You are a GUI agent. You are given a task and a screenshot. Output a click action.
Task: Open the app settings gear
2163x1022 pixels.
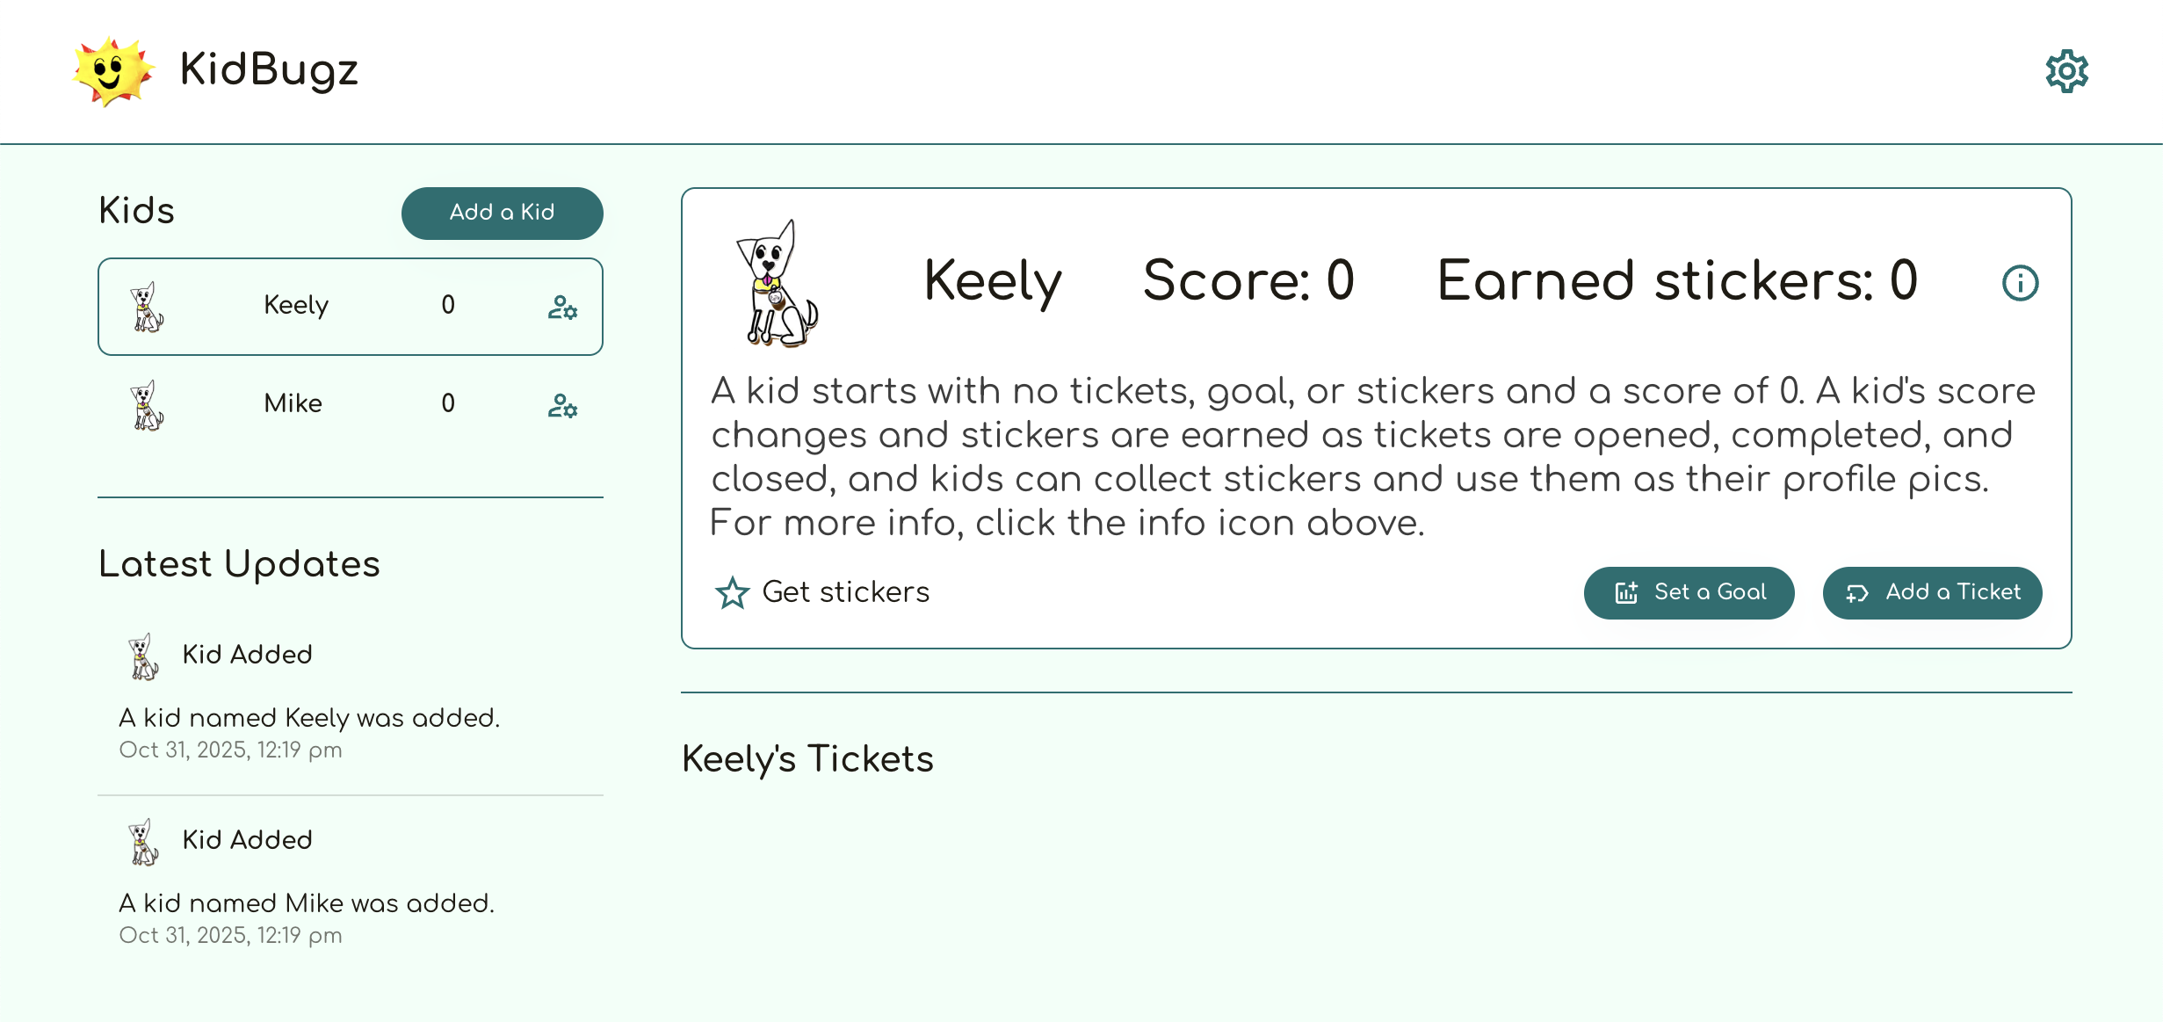pos(2066,70)
